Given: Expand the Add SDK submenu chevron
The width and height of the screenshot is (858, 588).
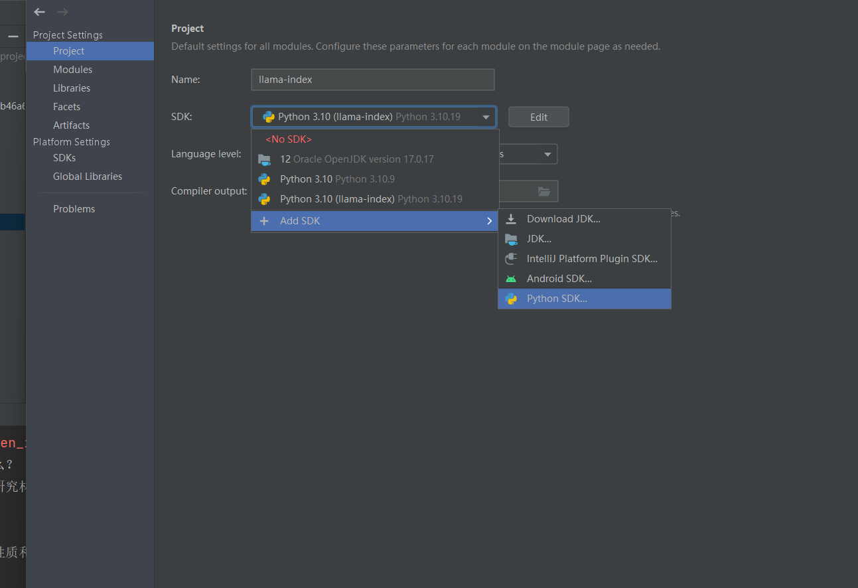Looking at the screenshot, I should pos(490,221).
